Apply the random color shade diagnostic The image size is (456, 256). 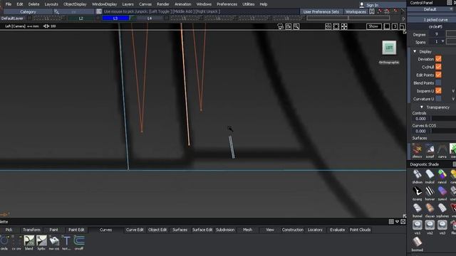tap(442, 175)
